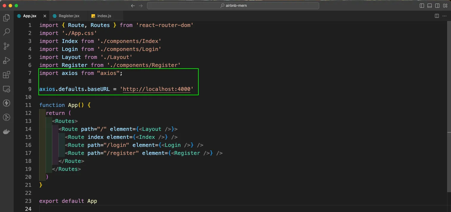This screenshot has height=212, width=451.
Task: Split the editor to the right
Action: [x=437, y=16]
